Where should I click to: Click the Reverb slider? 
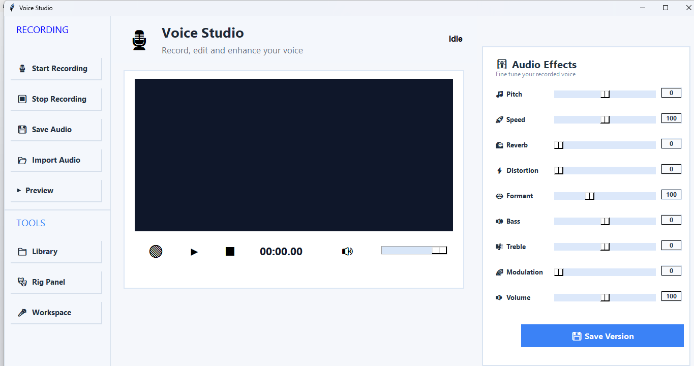[x=605, y=145]
